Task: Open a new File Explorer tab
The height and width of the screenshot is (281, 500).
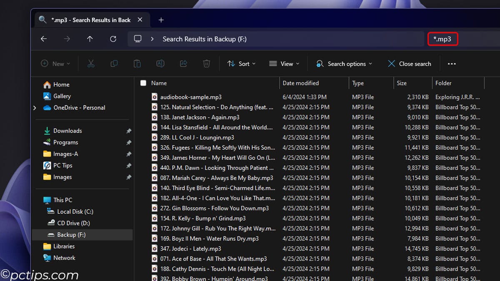Action: 161,19
